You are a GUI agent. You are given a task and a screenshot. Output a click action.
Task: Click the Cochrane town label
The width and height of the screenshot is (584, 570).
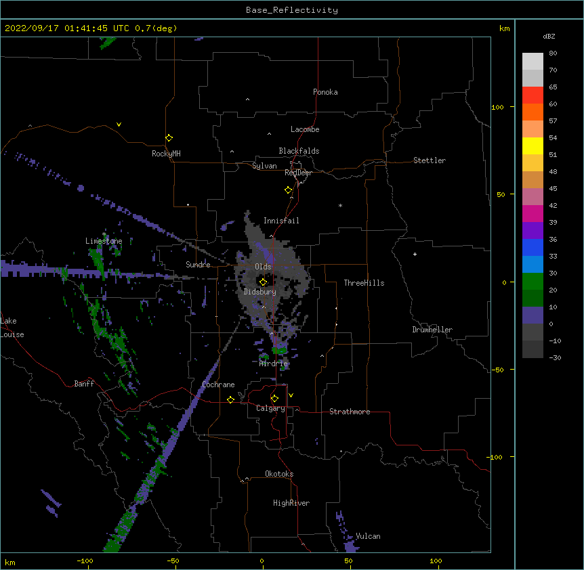[218, 385]
